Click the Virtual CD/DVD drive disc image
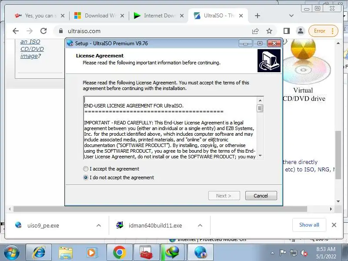The image size is (348, 261). [307, 61]
